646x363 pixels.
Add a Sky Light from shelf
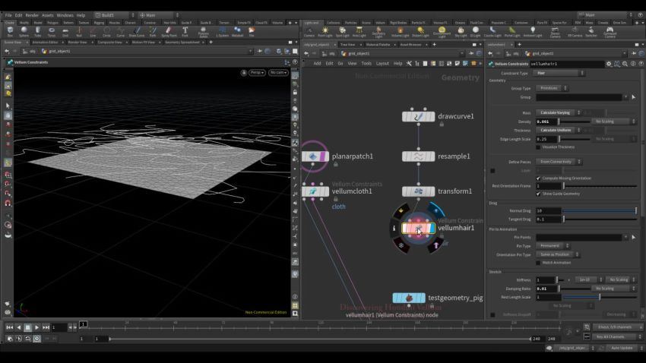click(x=461, y=32)
